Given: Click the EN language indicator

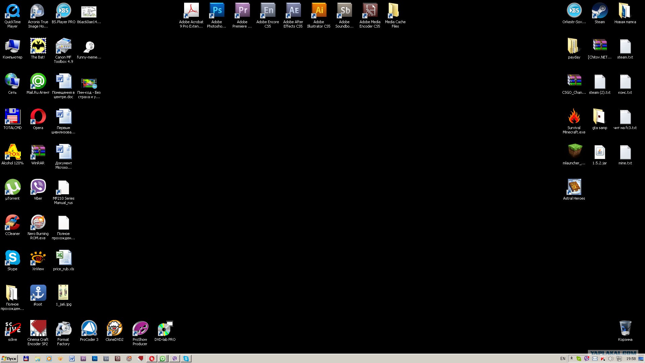Looking at the screenshot, I should click(x=563, y=359).
